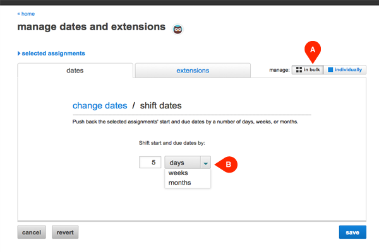379x252 pixels.
Task: Click the owl mascot icon beside the title
Action: pos(178,29)
